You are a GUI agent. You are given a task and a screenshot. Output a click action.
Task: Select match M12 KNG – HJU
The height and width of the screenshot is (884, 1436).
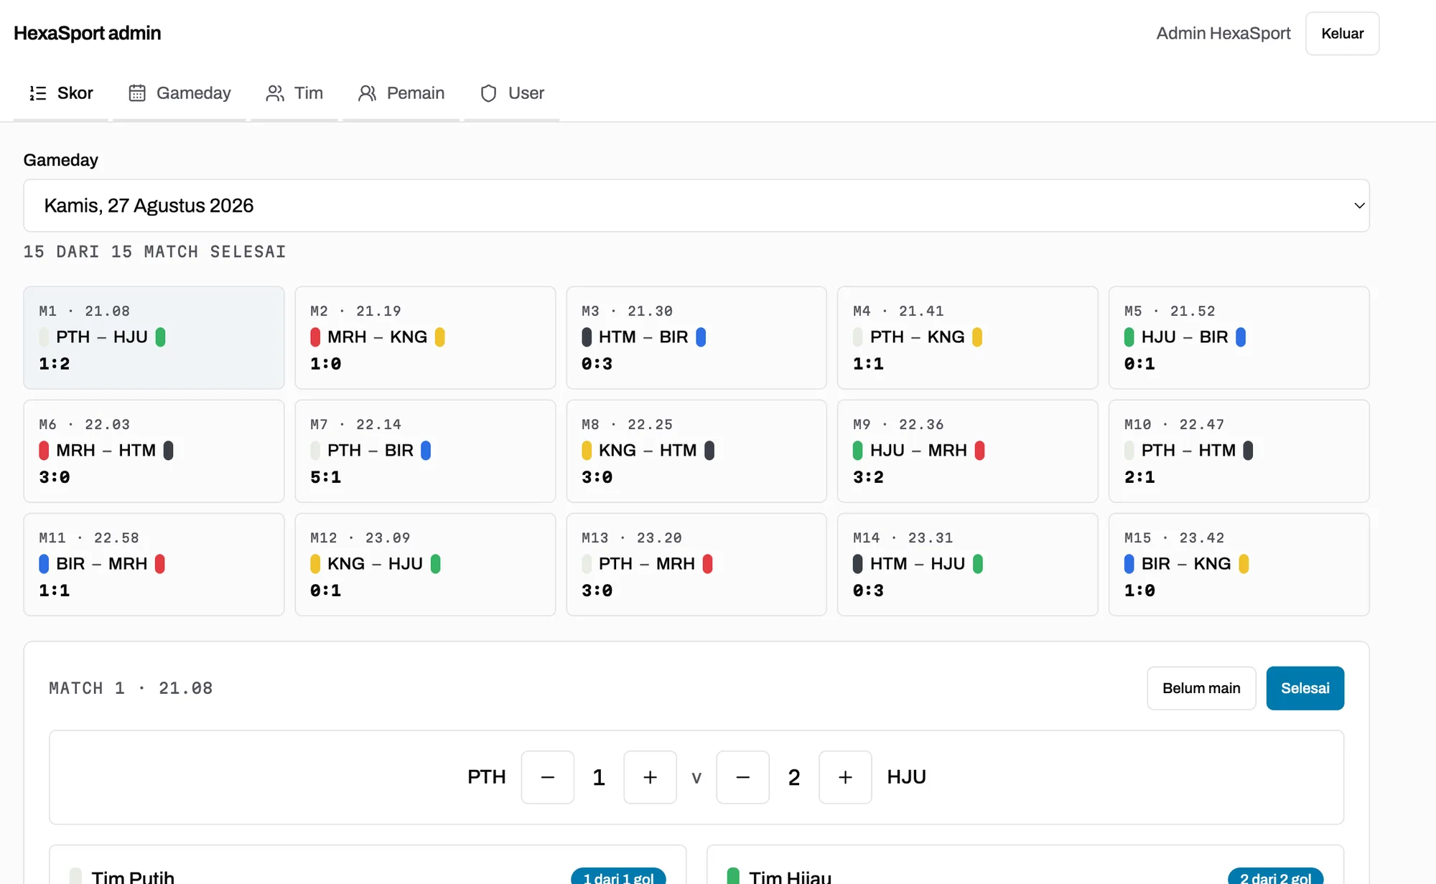coord(425,565)
